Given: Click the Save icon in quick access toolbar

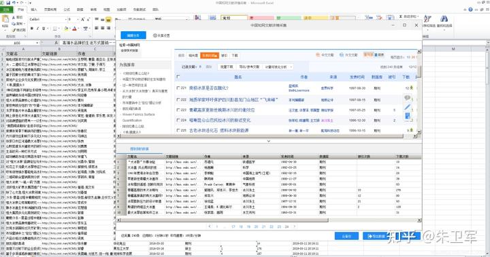Looking at the screenshot, I should tap(8, 3).
